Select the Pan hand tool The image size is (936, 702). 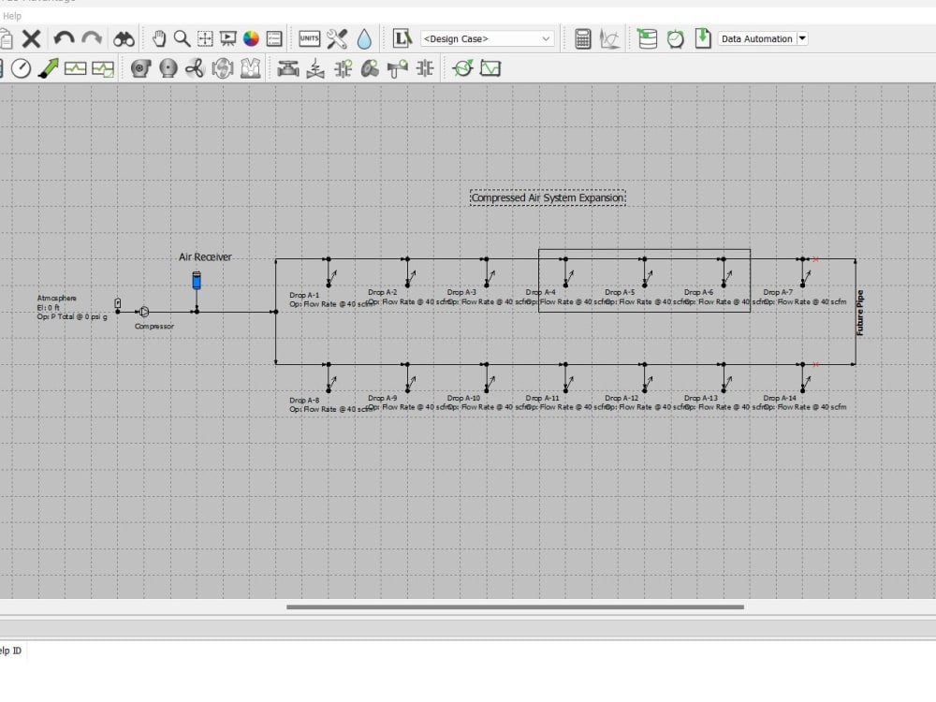[159, 38]
